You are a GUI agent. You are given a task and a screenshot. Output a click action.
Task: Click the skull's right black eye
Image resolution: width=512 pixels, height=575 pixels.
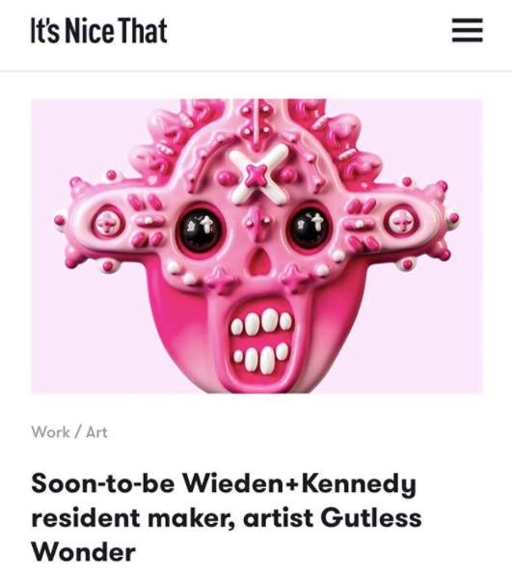(x=310, y=228)
